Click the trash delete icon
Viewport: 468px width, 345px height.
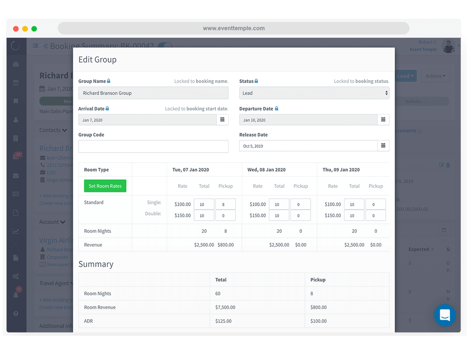point(448,165)
